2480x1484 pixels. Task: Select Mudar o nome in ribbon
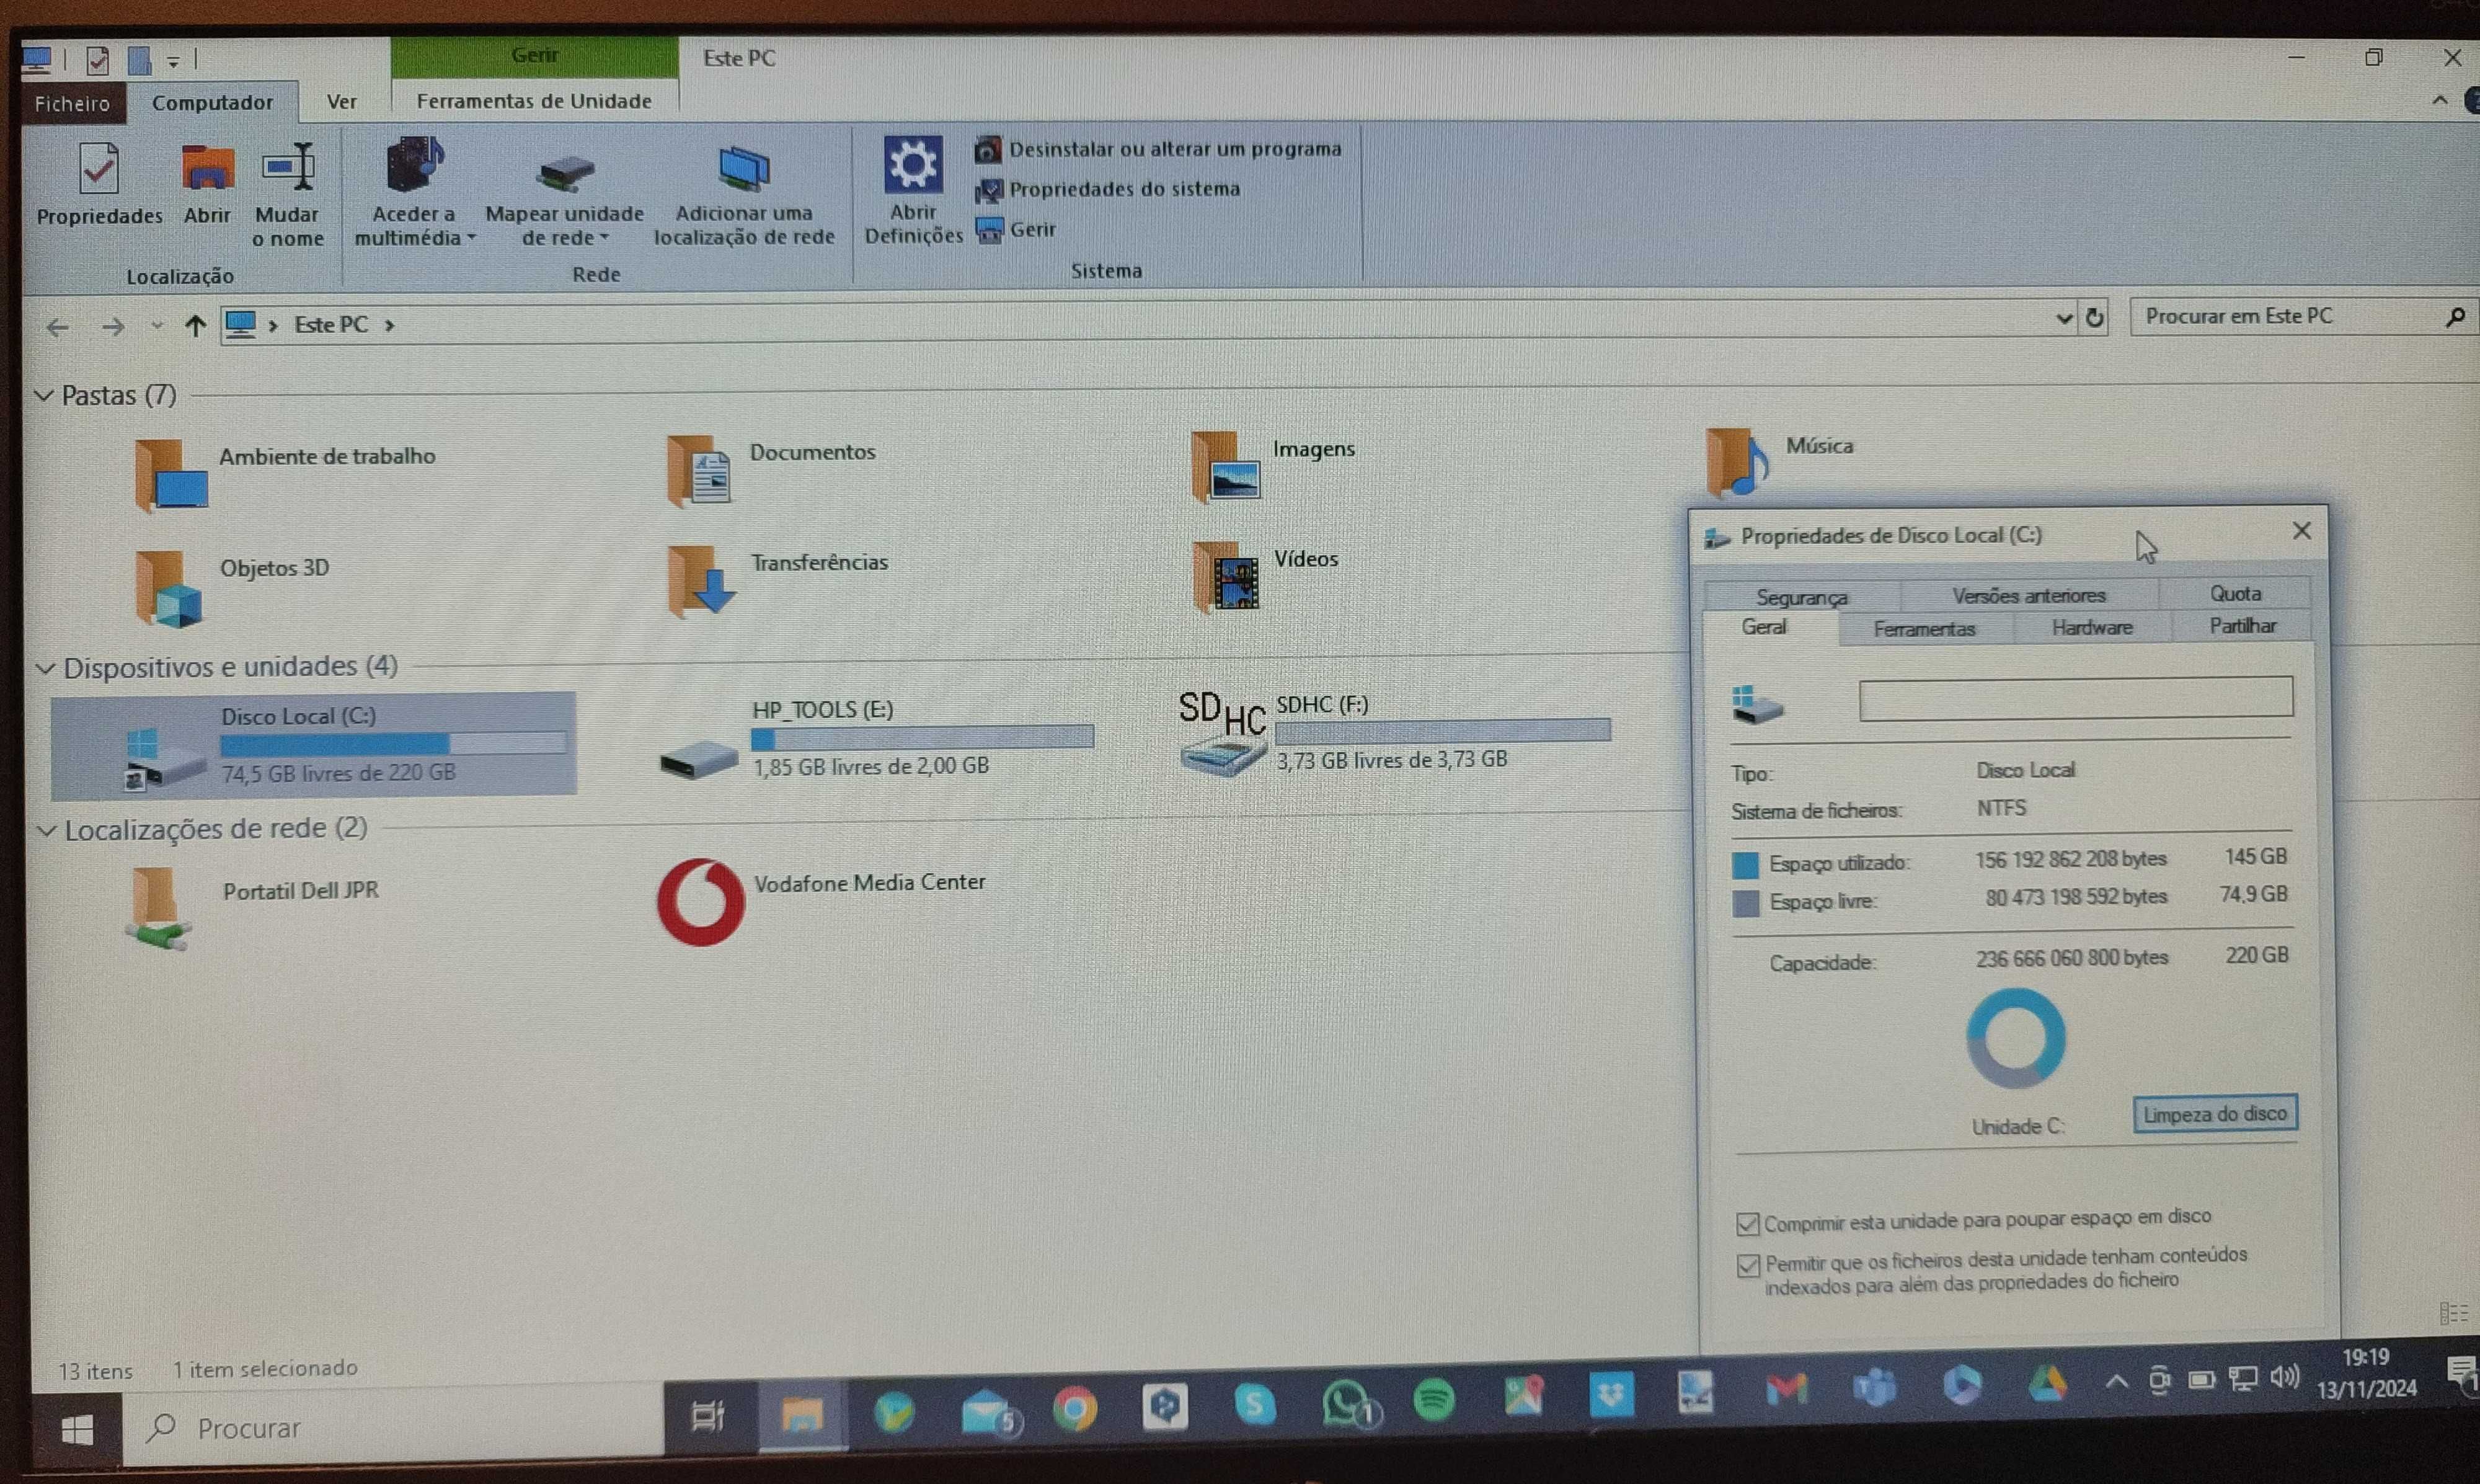pos(288,195)
